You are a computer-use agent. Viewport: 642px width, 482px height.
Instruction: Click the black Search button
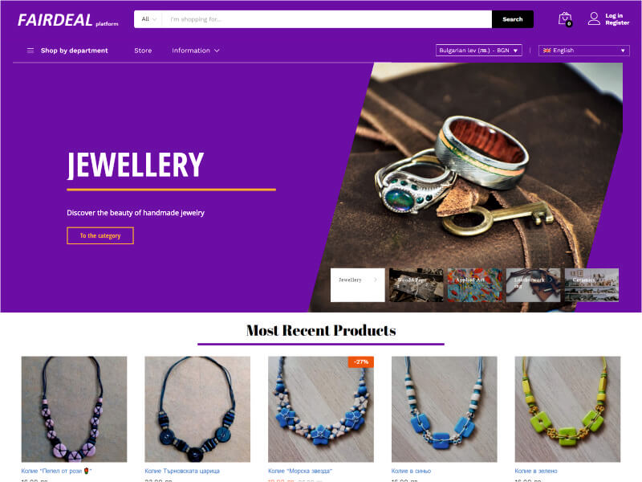[513, 19]
